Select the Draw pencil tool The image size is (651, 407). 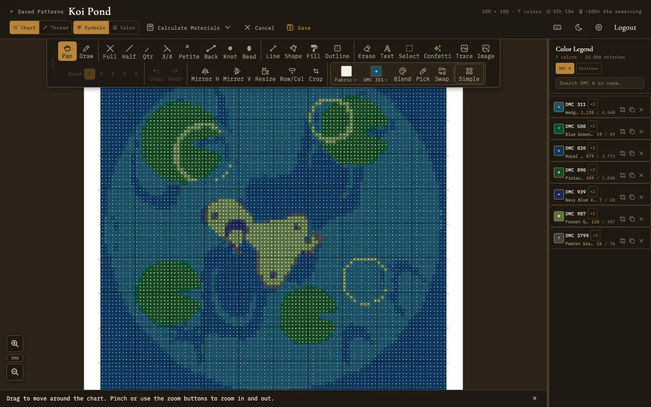[x=86, y=51]
